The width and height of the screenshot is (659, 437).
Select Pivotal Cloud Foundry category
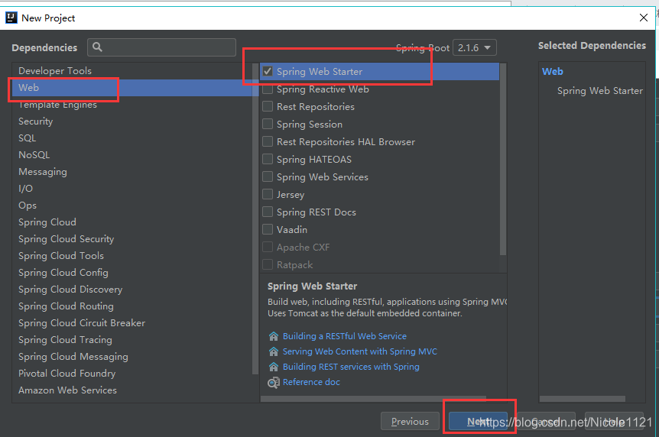[132, 374]
